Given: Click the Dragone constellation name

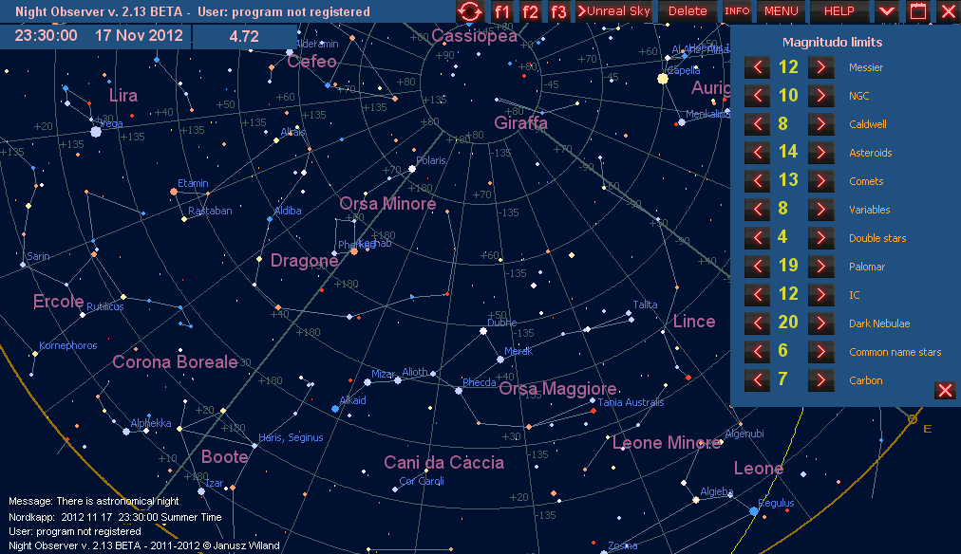Looking at the screenshot, I should (305, 261).
